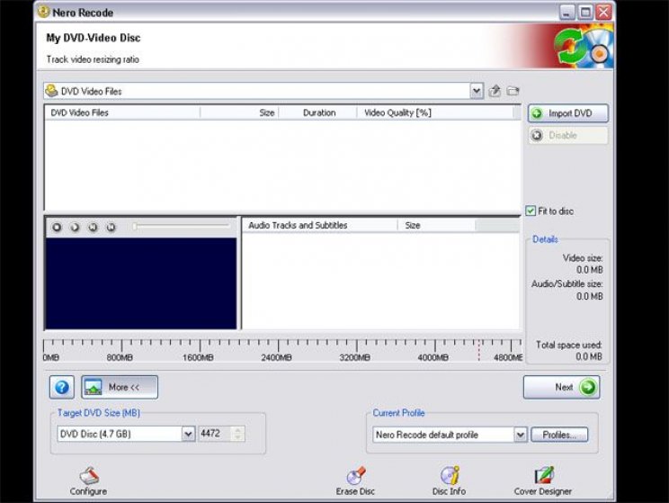Open Configure settings icon
669x503 pixels.
click(x=88, y=481)
